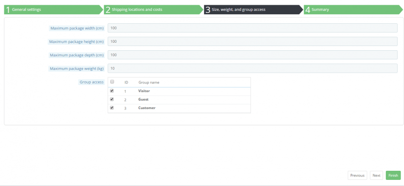Click the Group name column header
The image size is (404, 186).
click(149, 82)
